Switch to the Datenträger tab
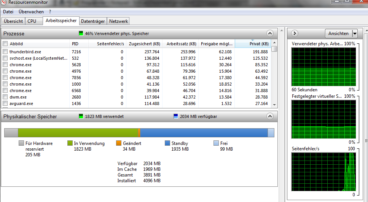Image resolution: width=368 pixels, height=202 pixels. [x=93, y=21]
